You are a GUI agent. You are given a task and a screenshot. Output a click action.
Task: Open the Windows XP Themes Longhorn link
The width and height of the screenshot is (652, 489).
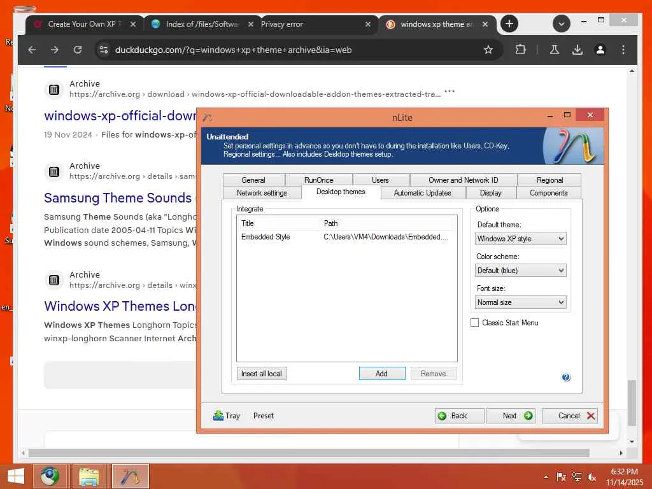[120, 306]
